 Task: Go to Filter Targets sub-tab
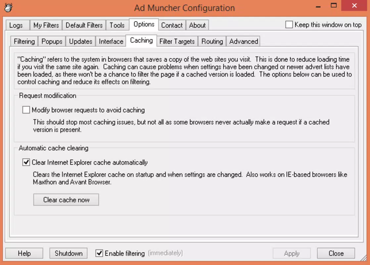(x=177, y=41)
